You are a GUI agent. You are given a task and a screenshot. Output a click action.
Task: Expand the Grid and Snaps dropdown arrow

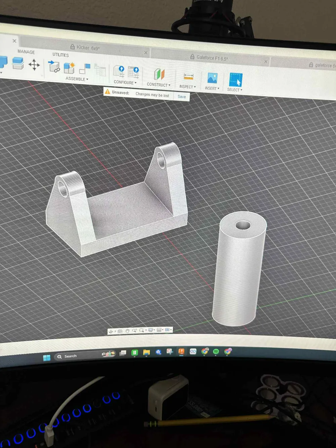tap(163, 330)
